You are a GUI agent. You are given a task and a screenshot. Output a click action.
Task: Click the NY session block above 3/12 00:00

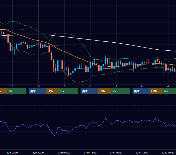coord(169,91)
